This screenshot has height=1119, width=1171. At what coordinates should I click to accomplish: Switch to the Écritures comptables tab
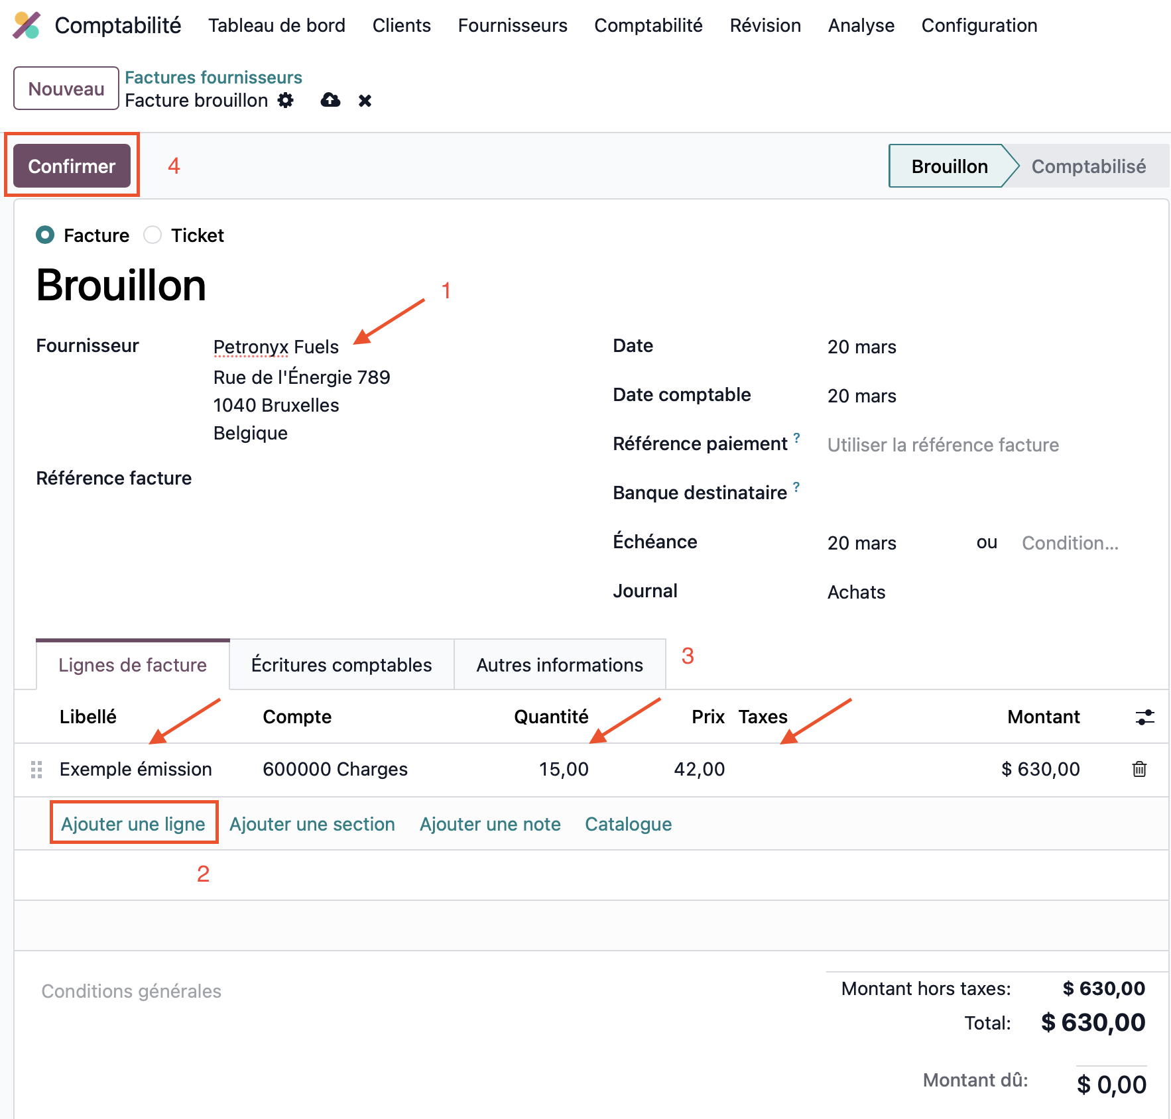point(341,665)
